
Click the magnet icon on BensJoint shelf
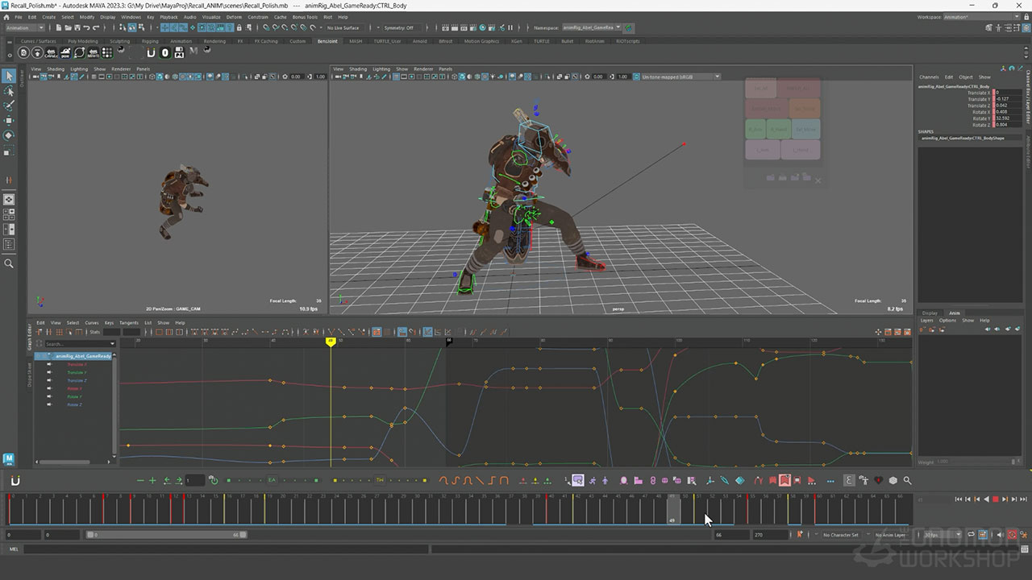[x=151, y=53]
